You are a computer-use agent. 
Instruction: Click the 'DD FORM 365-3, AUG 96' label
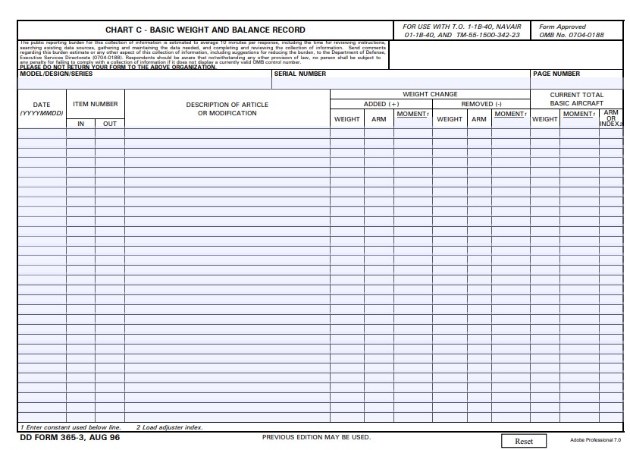pos(70,438)
